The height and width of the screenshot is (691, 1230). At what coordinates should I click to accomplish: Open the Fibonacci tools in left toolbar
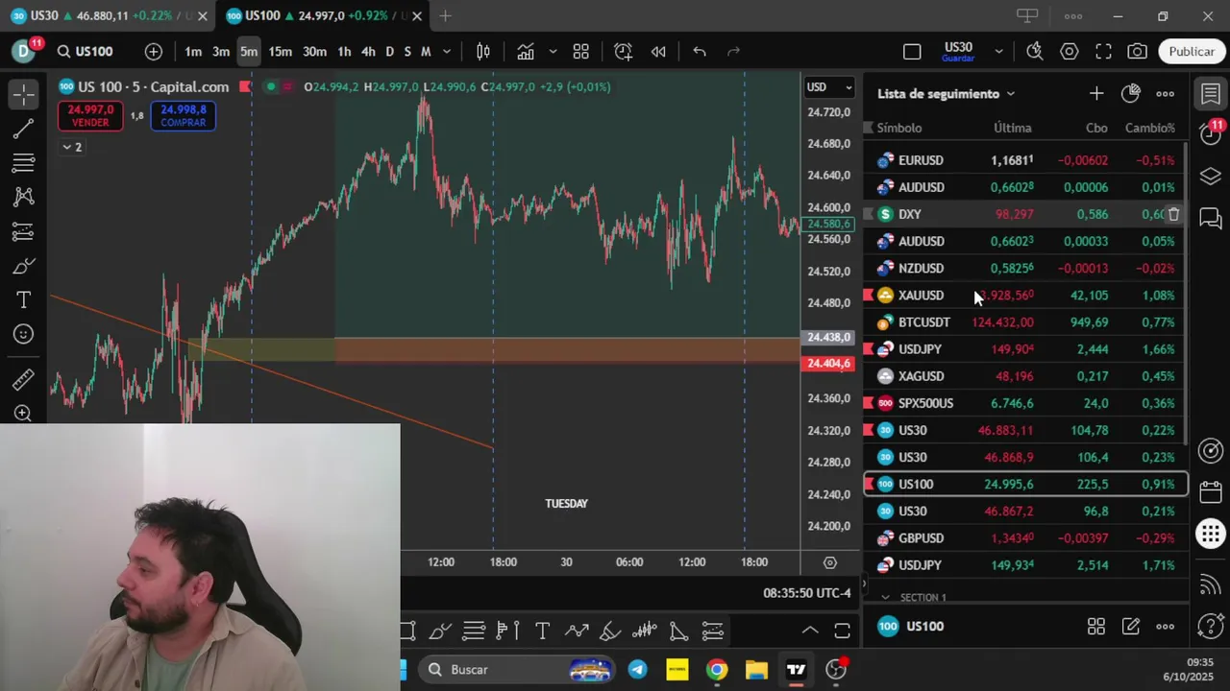point(24,162)
